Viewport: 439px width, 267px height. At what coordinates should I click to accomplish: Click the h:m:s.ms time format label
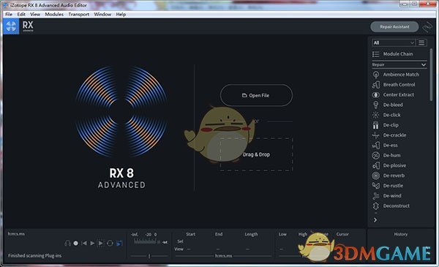coord(16,233)
